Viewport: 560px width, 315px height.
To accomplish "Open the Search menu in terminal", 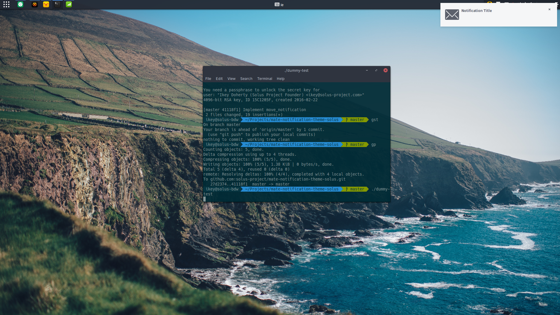I will [x=246, y=79].
